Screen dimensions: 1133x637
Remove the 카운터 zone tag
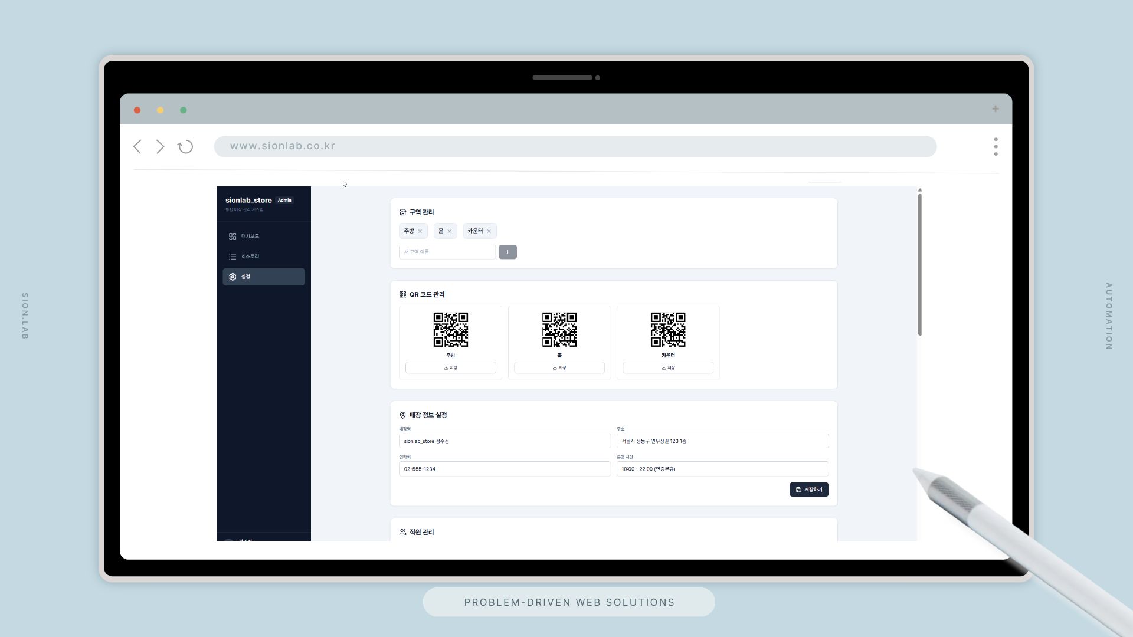[489, 231]
